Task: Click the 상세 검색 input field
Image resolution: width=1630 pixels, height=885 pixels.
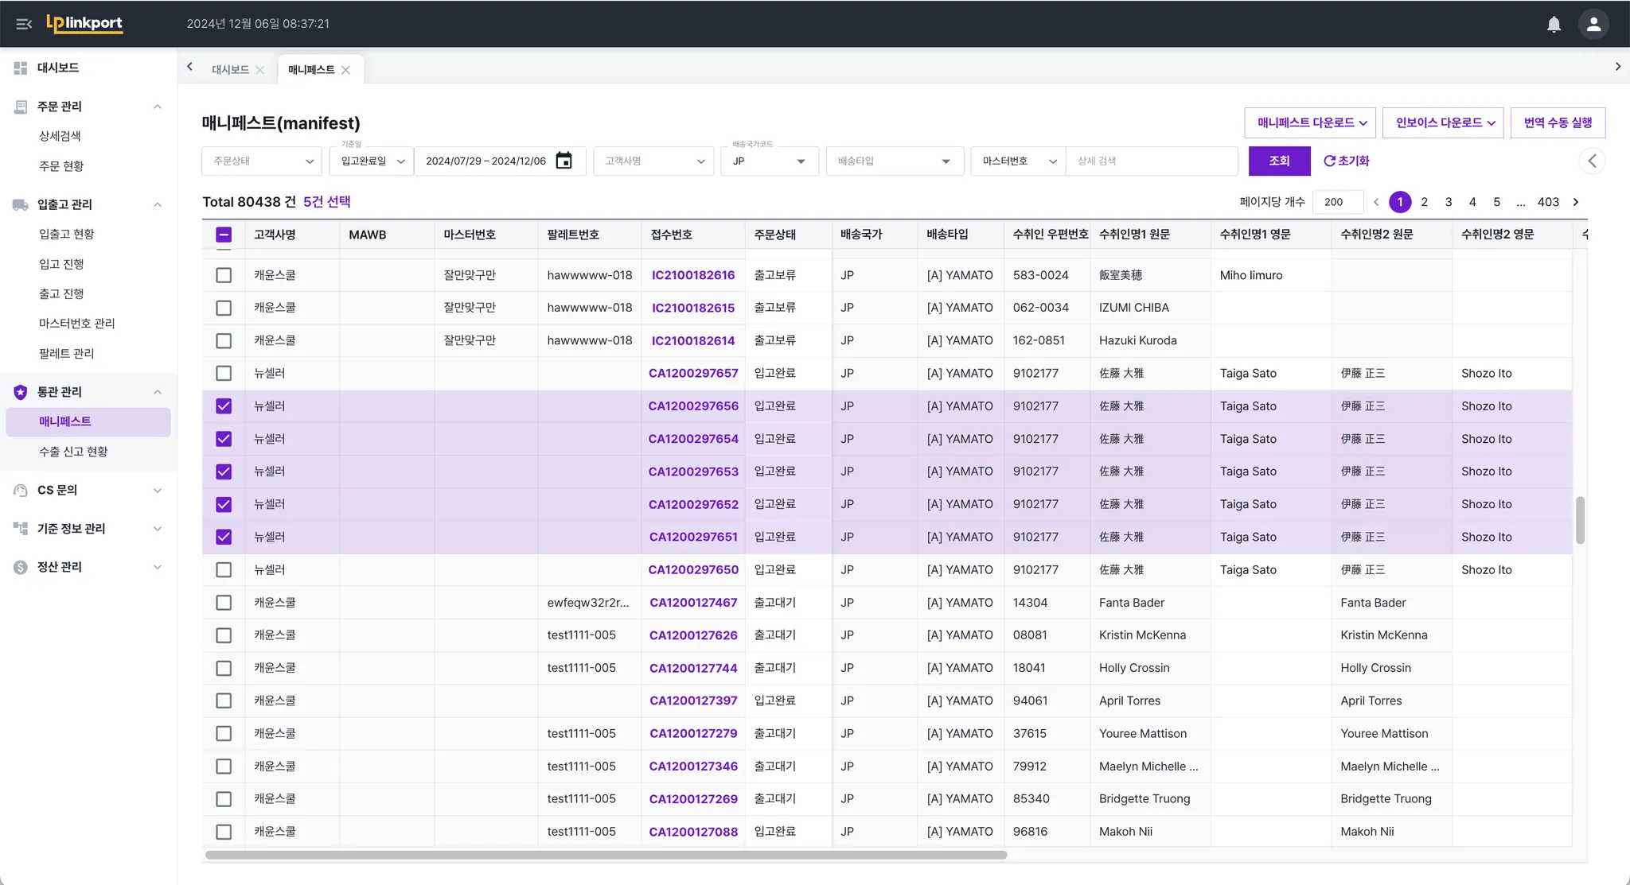Action: 1151,161
